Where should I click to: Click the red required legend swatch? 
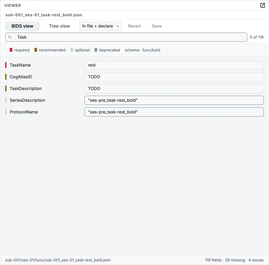[x=11, y=50]
